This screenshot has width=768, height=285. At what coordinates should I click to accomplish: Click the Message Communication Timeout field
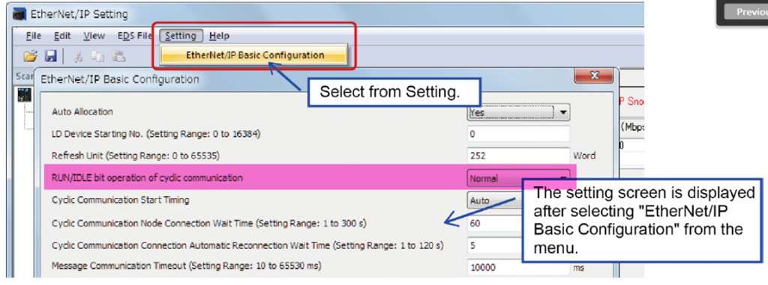[518, 268]
